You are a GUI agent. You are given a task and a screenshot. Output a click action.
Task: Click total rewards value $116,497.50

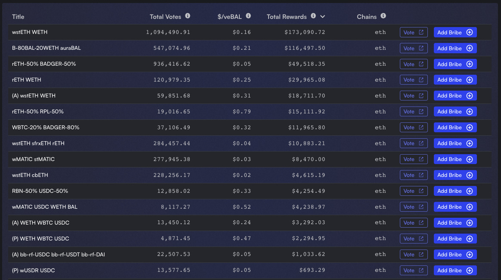pyautogui.click(x=305, y=48)
